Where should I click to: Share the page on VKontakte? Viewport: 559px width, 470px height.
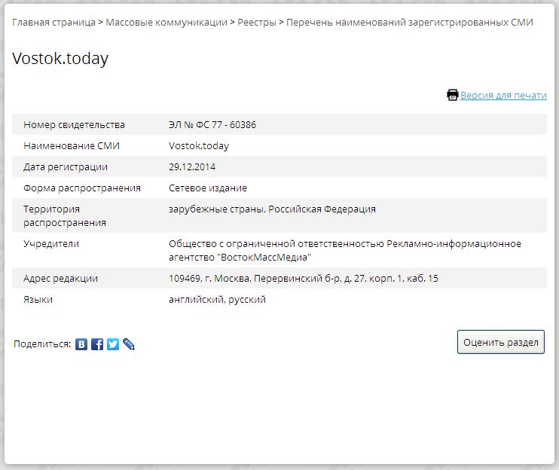tap(81, 344)
